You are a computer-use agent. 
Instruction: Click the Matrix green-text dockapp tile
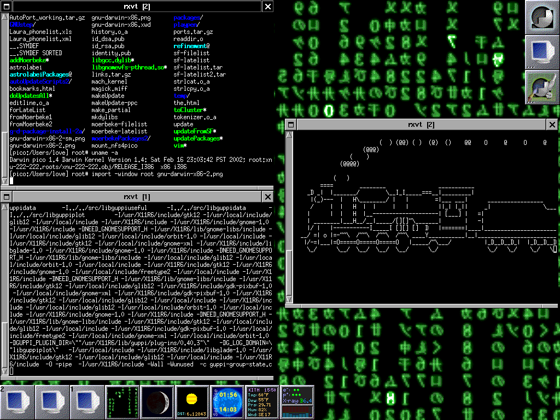click(122, 402)
